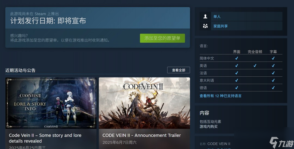The width and height of the screenshot is (294, 149).
Task: Click the 完全音频 column header
Action: pyautogui.click(x=255, y=52)
